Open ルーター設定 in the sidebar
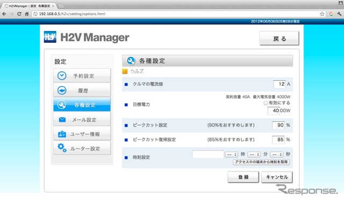Image resolution: width=344 pixels, height=201 pixels. point(82,148)
